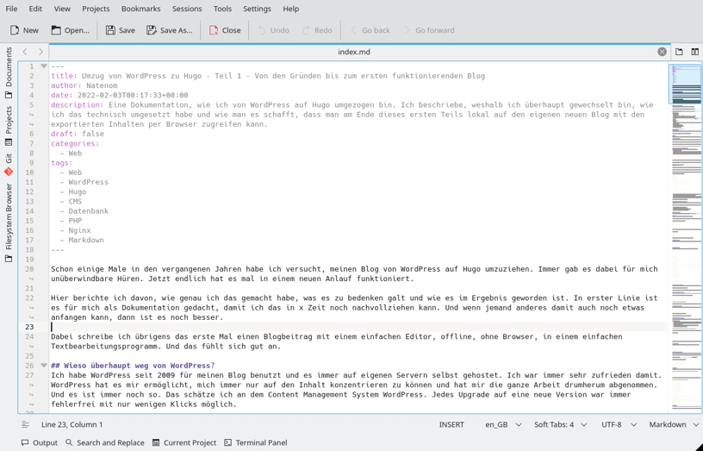This screenshot has width=703, height=451.
Task: Click the line indicator icon in status bar
Action: pos(26,424)
